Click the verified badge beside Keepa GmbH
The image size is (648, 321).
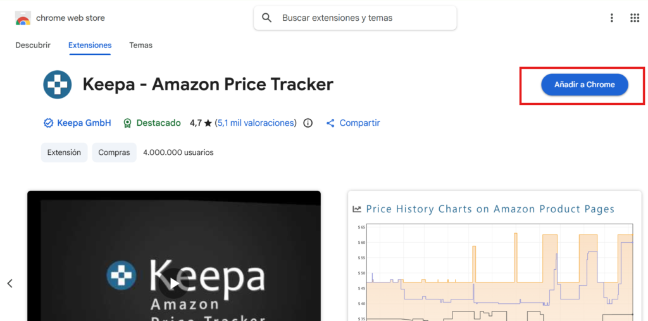[x=48, y=123]
